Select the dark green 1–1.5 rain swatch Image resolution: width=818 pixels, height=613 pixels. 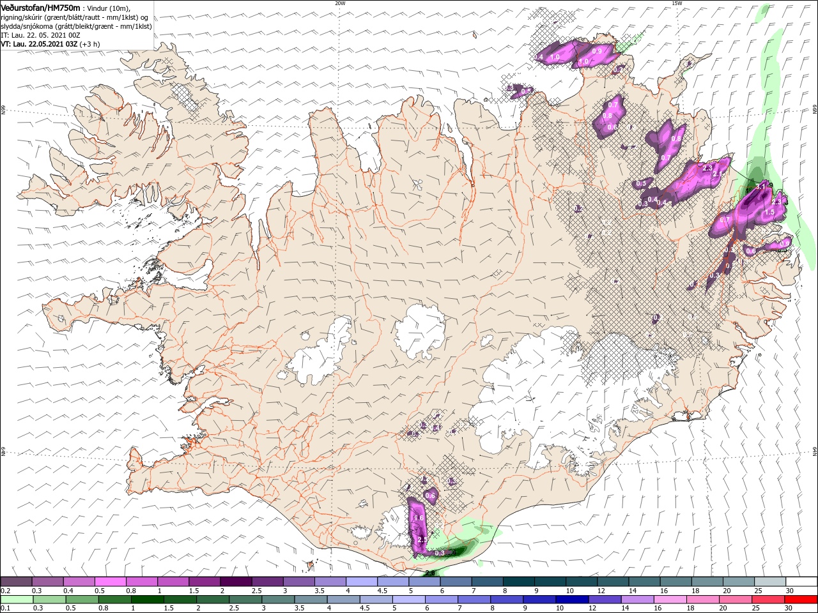[x=147, y=600]
